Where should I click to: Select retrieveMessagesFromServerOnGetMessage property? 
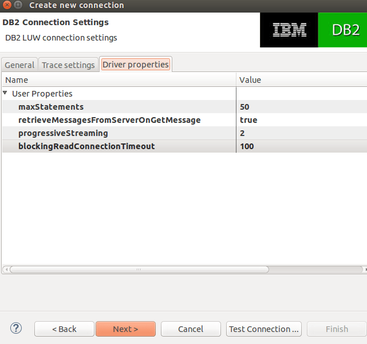pos(109,120)
